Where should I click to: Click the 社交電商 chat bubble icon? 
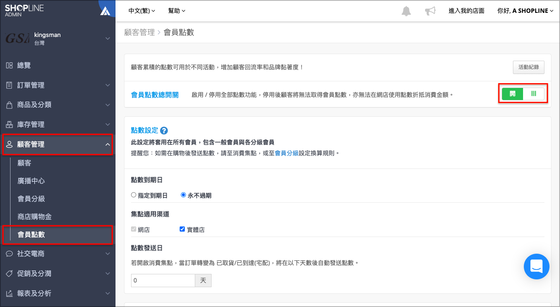click(9, 254)
